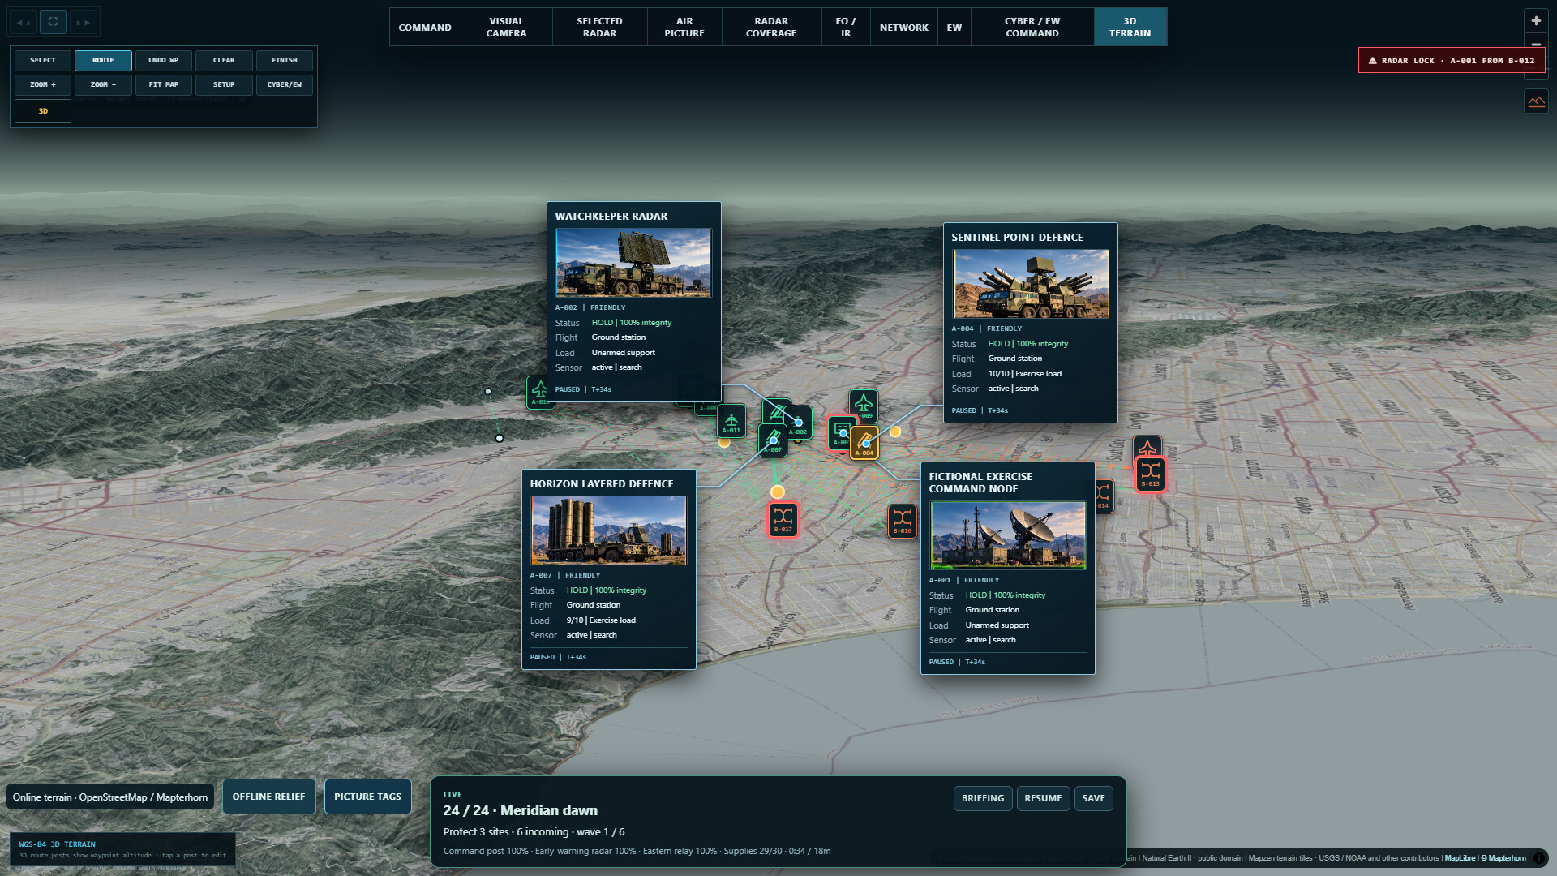Toggle the terrain mountain icon control
Image resolution: width=1557 pixels, height=876 pixels.
pos(1536,101)
